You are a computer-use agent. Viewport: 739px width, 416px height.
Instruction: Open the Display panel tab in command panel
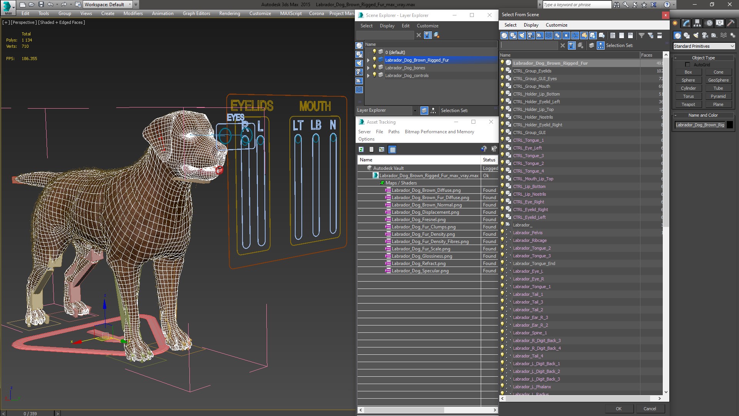720,23
